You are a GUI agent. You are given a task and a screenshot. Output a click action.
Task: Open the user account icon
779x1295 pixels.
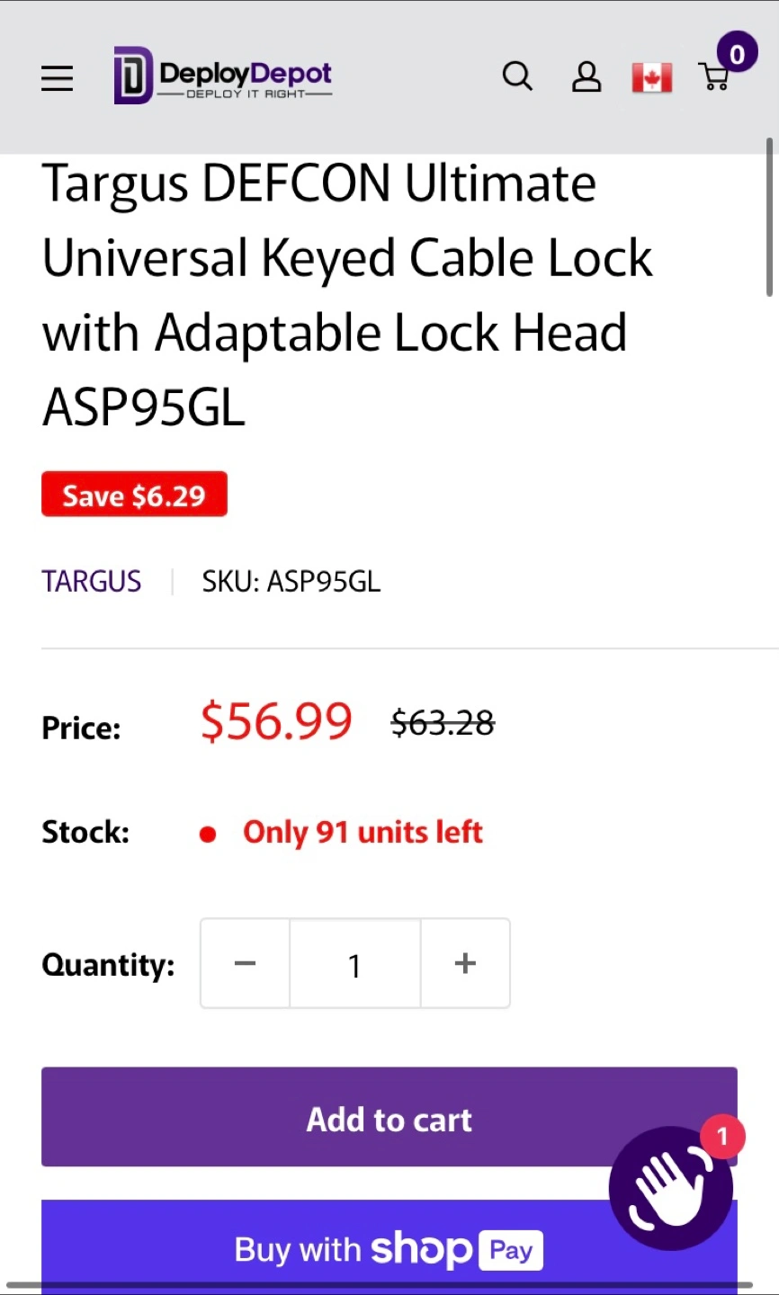click(586, 77)
